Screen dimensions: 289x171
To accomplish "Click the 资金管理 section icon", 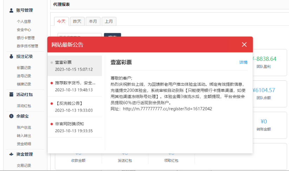I will click(x=11, y=154).
